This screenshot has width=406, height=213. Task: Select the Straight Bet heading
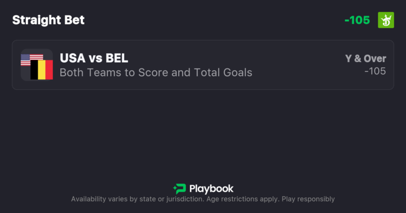(48, 20)
